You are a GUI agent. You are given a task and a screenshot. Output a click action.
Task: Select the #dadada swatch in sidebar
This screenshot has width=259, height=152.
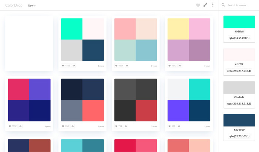pos(239,87)
